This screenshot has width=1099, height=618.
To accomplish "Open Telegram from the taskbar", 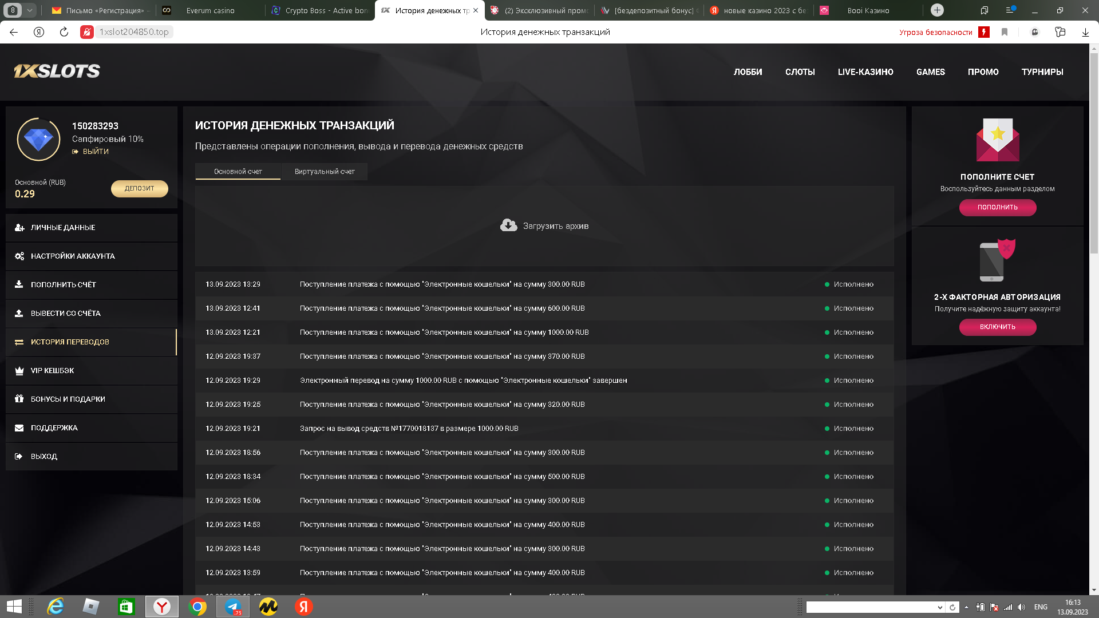I will pyautogui.click(x=233, y=607).
